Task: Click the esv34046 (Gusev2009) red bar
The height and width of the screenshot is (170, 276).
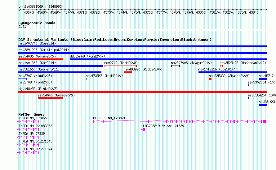Action: (x=50, y=98)
